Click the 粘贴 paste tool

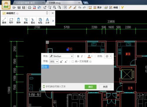click(x=40, y=21)
